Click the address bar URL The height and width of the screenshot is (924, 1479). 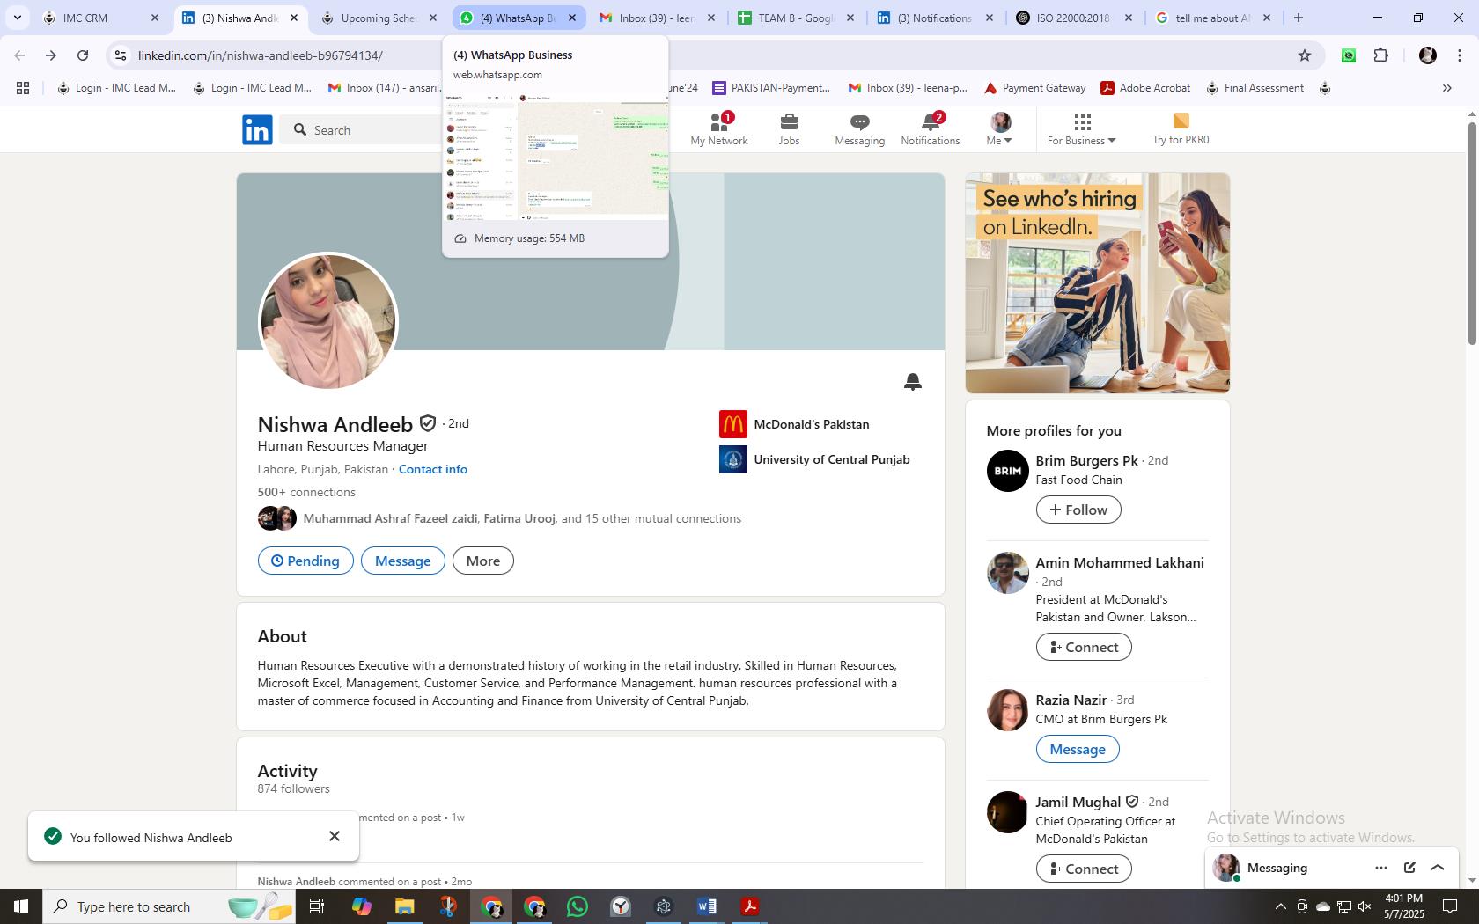click(x=261, y=55)
